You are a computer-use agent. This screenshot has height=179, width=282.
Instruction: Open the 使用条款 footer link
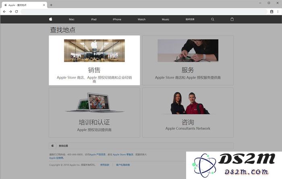pyautogui.click(x=105, y=165)
